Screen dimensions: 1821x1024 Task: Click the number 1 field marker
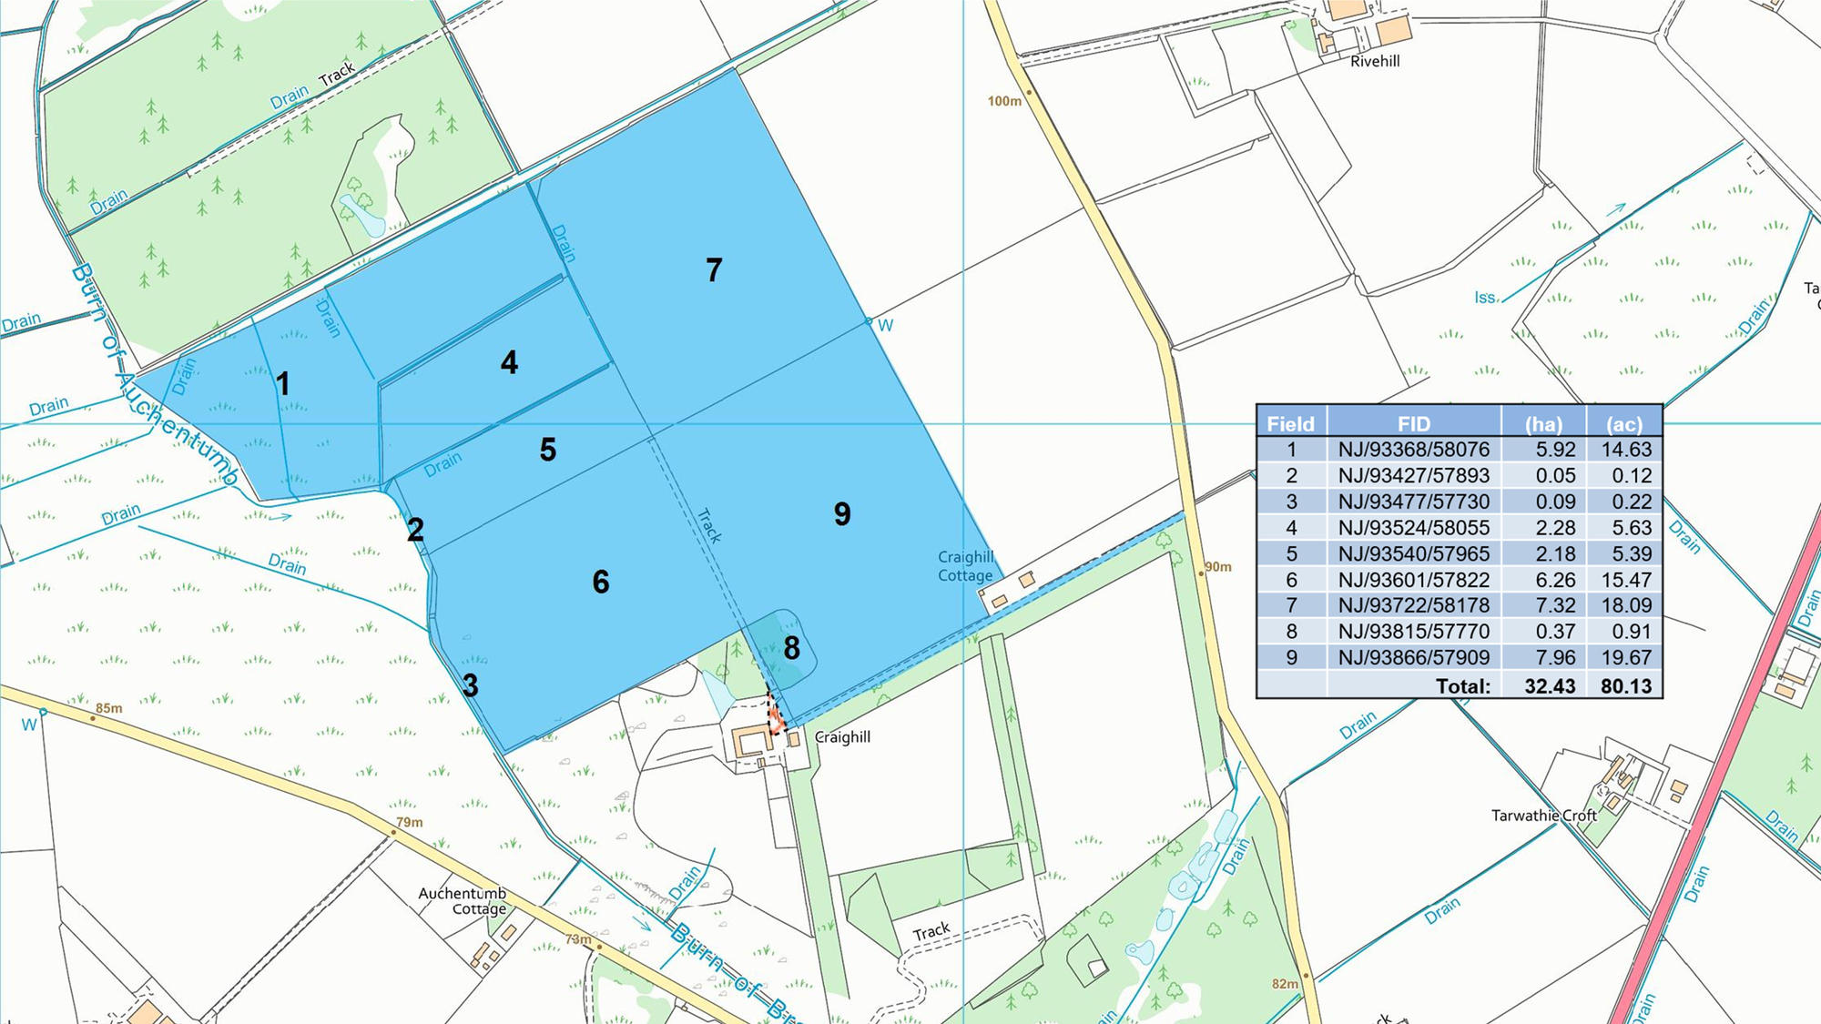click(283, 384)
